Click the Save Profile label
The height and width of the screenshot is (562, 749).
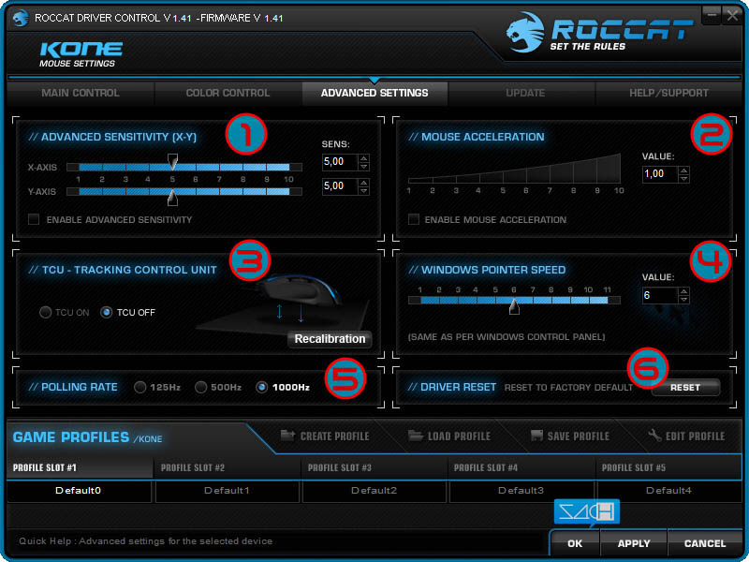[x=578, y=436]
